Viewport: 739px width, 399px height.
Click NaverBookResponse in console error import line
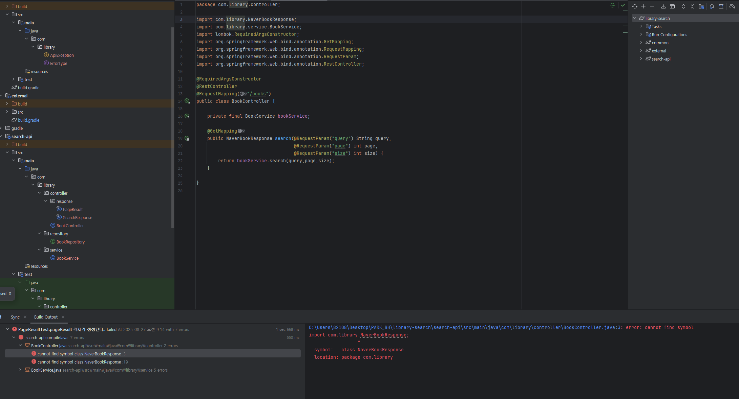[x=383, y=335]
